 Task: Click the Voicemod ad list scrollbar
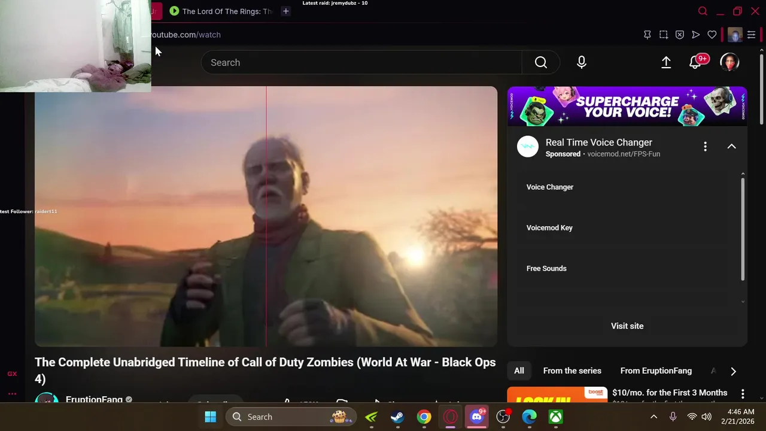tap(743, 229)
